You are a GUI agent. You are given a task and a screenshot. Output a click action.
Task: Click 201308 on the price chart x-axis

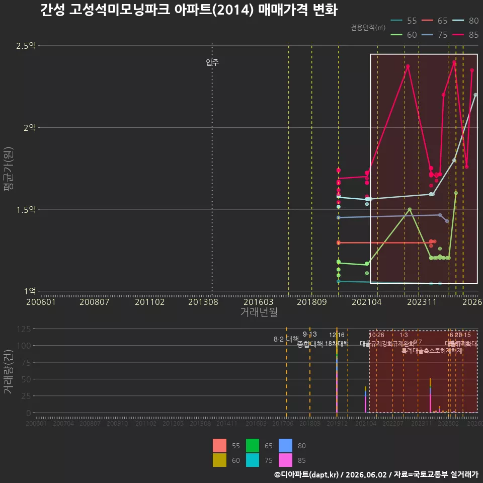(x=203, y=302)
